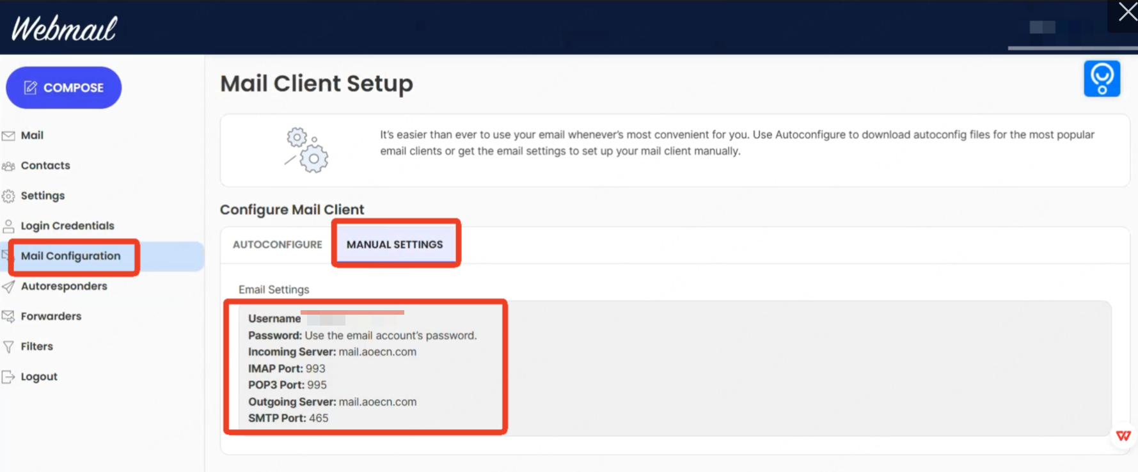The image size is (1138, 472).
Task: Click the Logout exit icon
Action: (8, 377)
